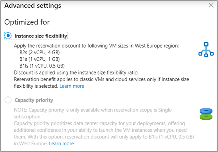Click the Capacity priority label text

click(x=34, y=100)
